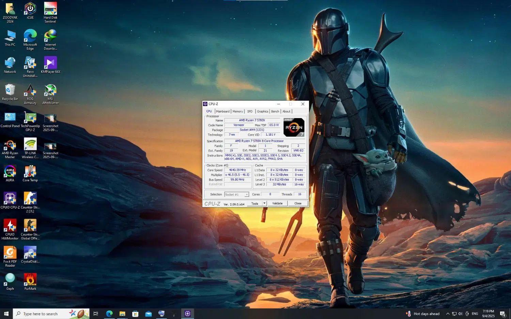511x319 pixels.
Task: Launch KMPlayer 64X shortcut
Action: [50, 65]
